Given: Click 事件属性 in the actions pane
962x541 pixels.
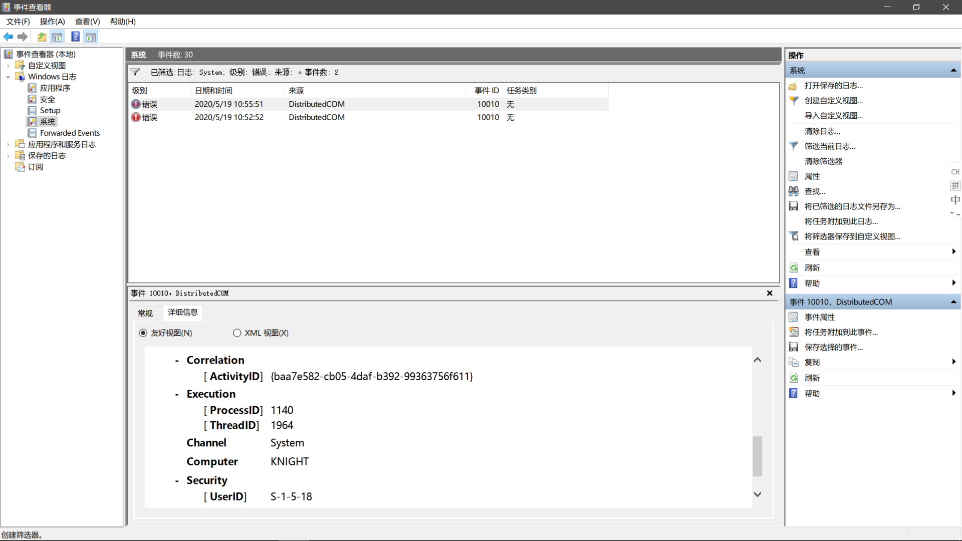Looking at the screenshot, I should pos(820,317).
